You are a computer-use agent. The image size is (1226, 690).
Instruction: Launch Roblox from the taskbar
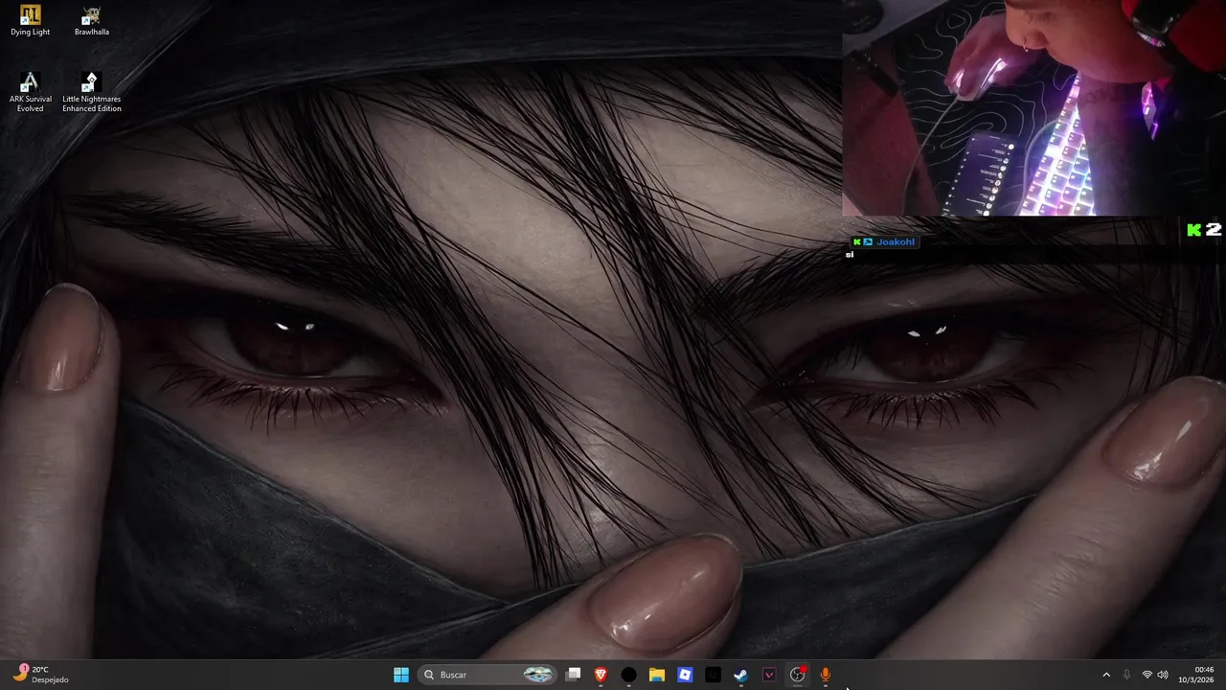tap(685, 675)
